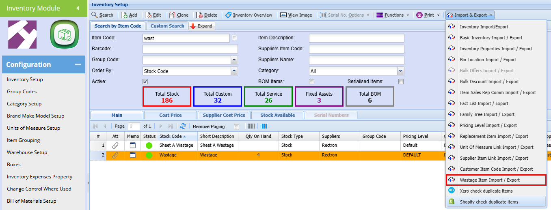Toggle the BOM Items checkbox
This screenshot has width=551, height=210.
pyautogui.click(x=312, y=81)
